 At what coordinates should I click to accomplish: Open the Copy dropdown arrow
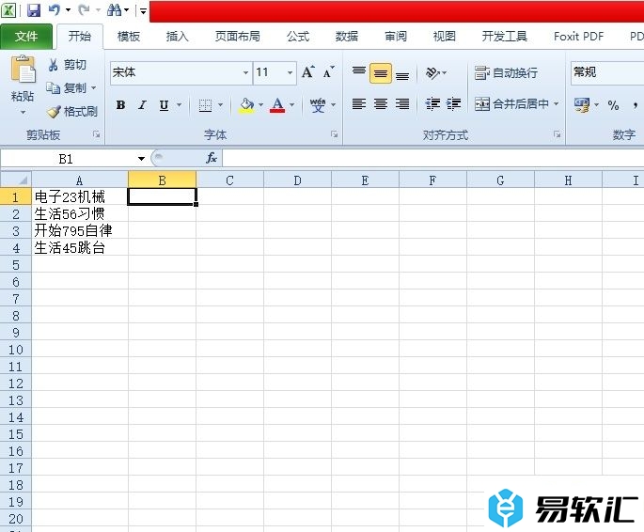click(x=94, y=87)
